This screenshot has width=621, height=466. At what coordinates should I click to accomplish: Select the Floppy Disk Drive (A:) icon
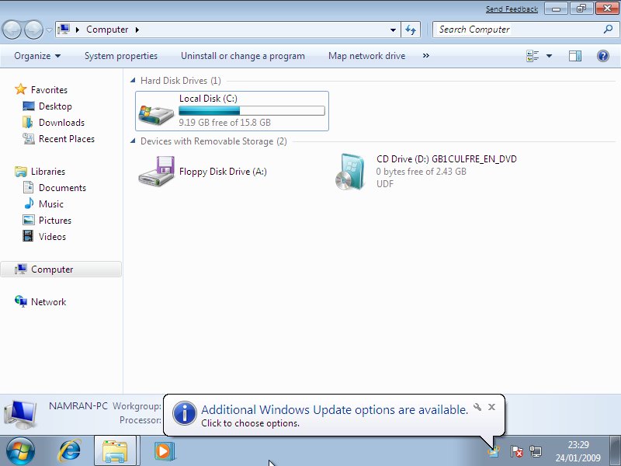click(157, 172)
